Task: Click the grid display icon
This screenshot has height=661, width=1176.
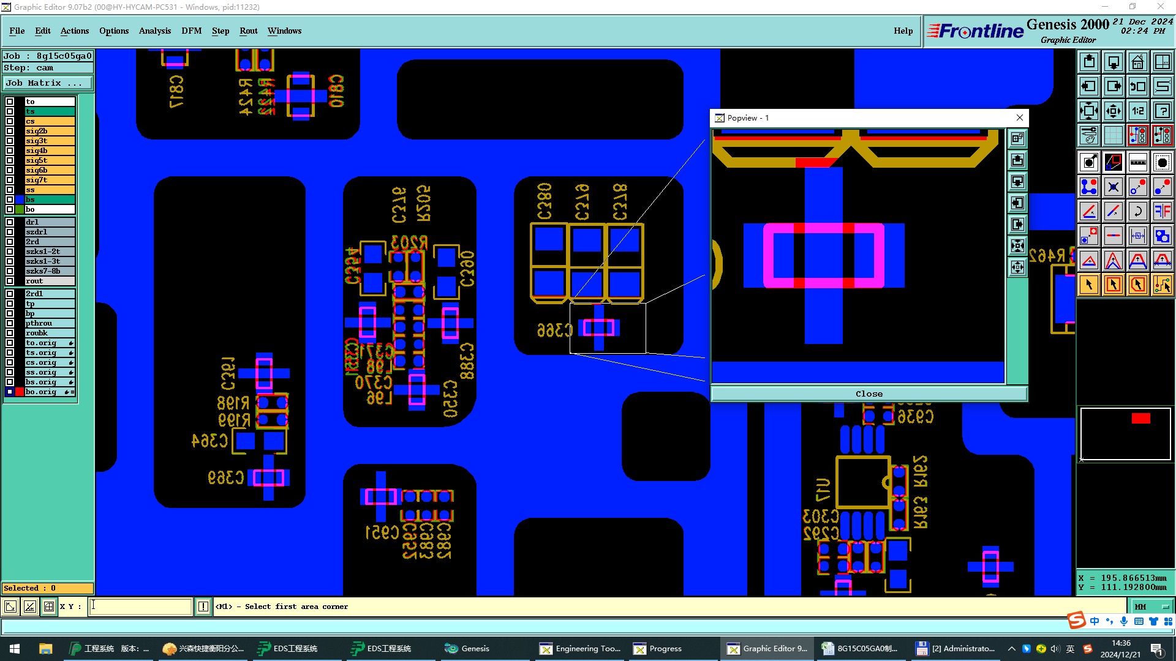Action: tap(1113, 135)
